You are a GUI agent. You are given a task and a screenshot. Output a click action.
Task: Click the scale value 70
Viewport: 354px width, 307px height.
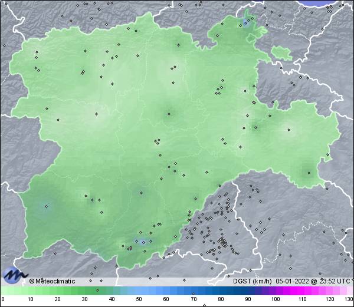click(194, 299)
